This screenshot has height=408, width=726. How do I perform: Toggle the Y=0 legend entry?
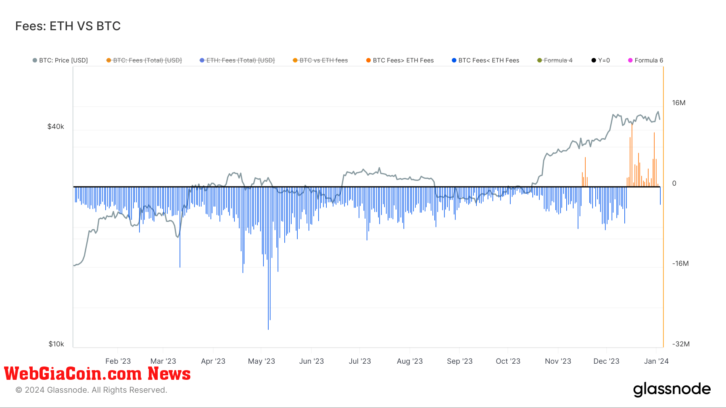pos(601,60)
